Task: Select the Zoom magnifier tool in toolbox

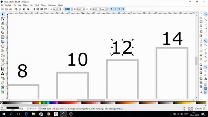Action: click(3, 28)
